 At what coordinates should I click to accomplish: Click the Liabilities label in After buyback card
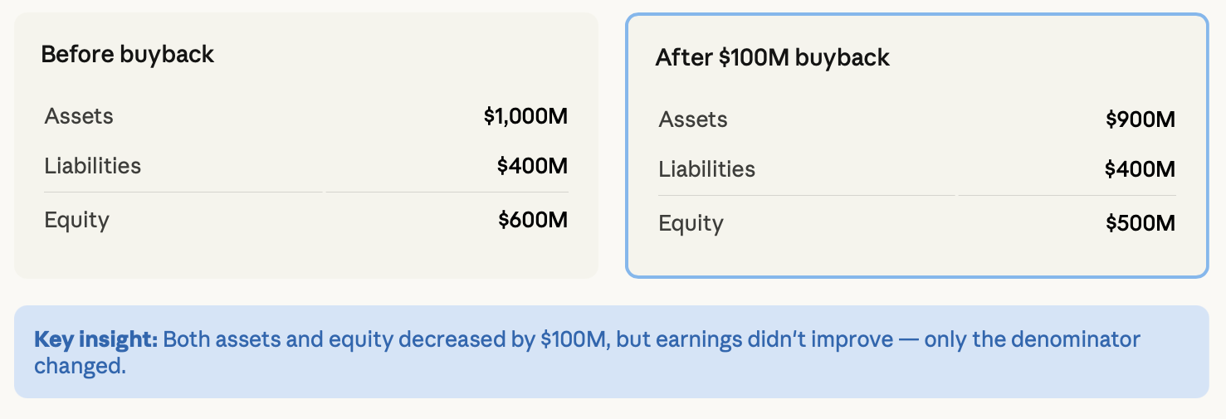[x=707, y=169]
